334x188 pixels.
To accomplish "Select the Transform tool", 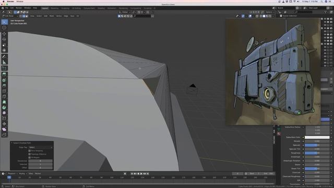I will tap(4, 50).
